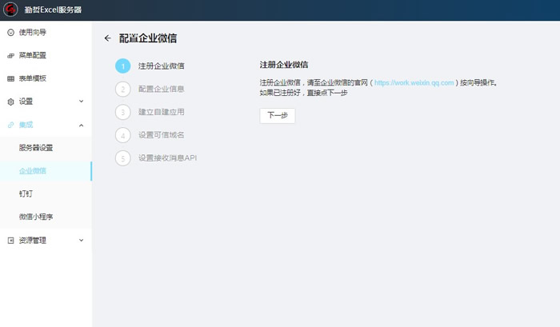Collapse the 集成 menu chevron
The height and width of the screenshot is (327, 560).
tap(81, 125)
